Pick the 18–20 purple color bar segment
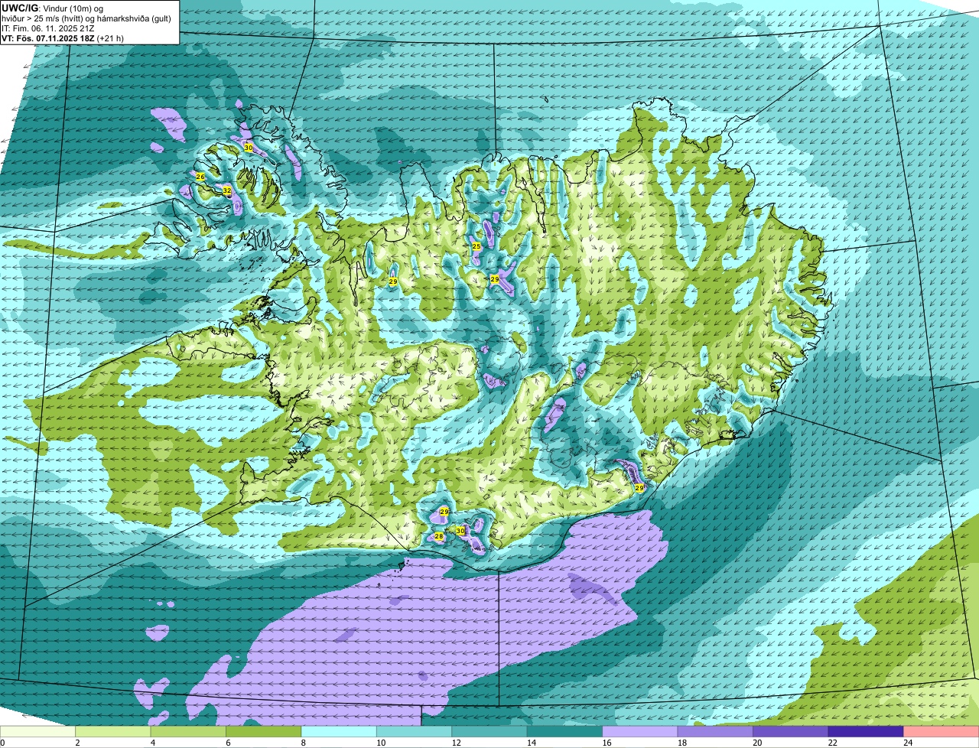 [716, 732]
